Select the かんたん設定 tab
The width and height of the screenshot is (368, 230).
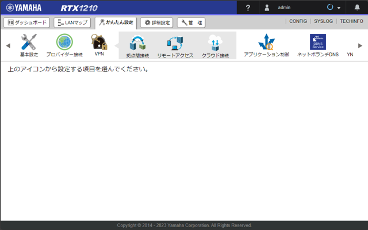tap(116, 22)
